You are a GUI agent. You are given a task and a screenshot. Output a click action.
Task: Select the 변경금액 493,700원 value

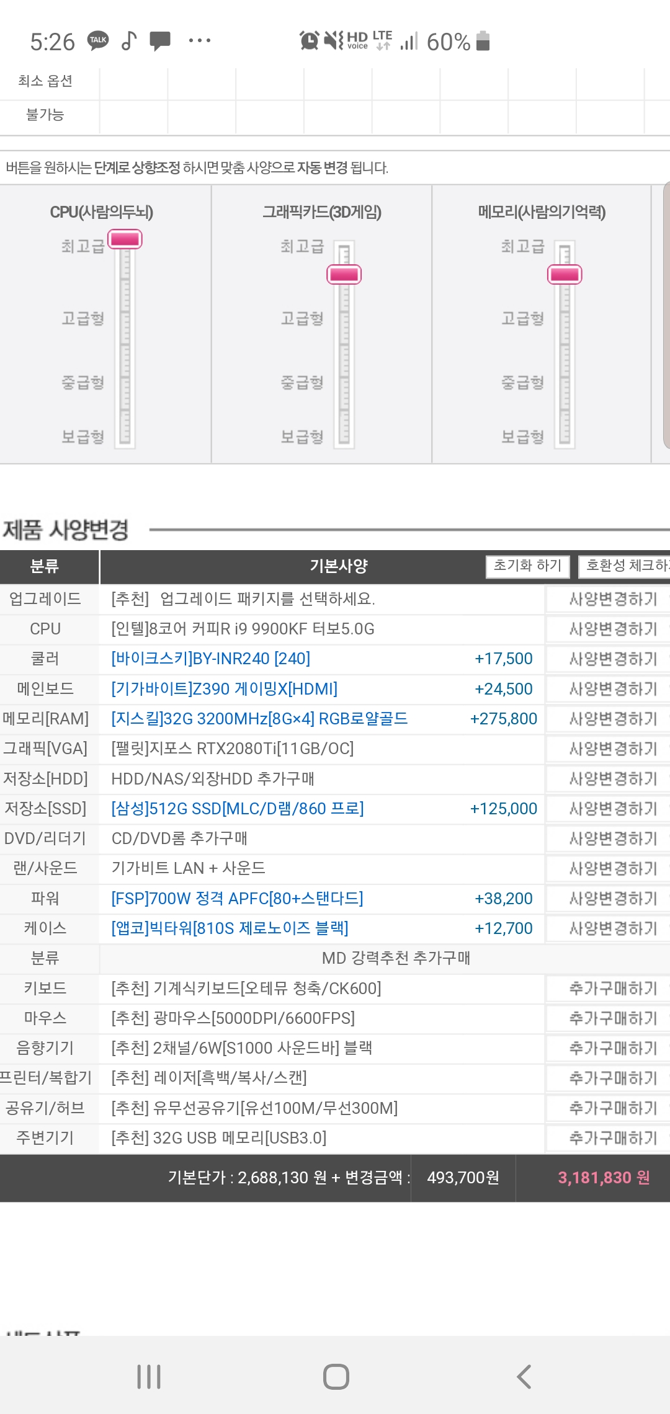[x=463, y=1178]
